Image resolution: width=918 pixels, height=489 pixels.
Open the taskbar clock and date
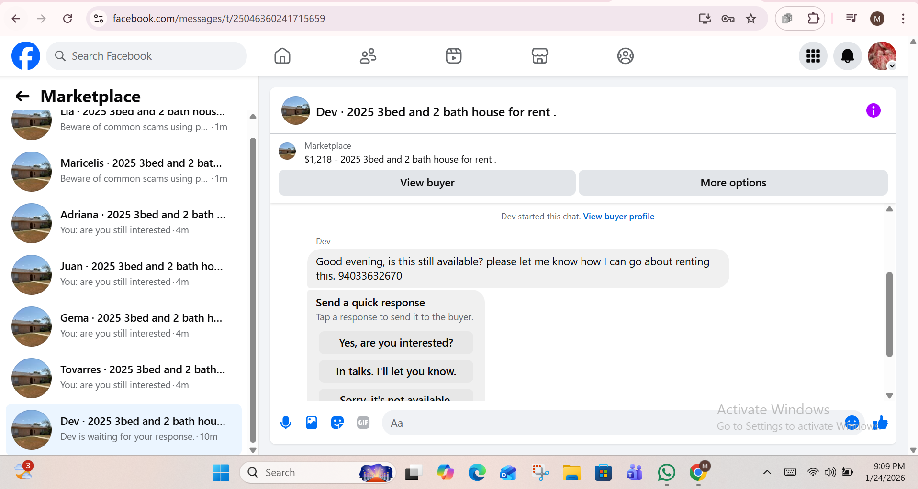(x=885, y=472)
